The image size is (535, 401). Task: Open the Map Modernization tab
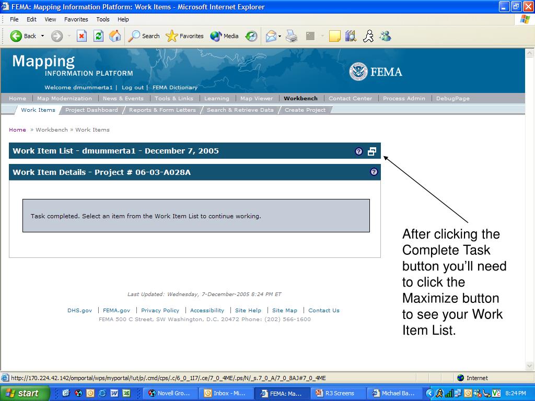tap(64, 98)
